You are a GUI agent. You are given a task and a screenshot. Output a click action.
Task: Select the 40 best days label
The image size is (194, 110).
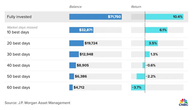[x=18, y=65]
